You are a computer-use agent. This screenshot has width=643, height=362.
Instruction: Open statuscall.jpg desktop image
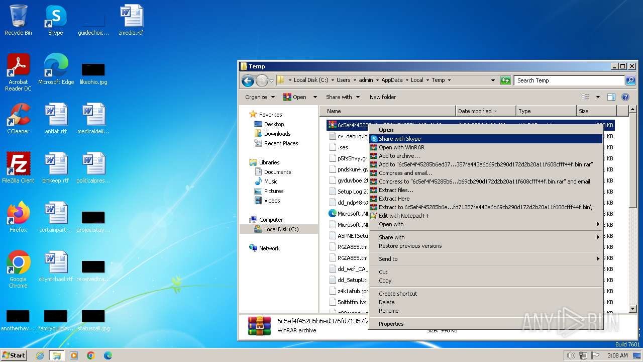click(x=93, y=320)
